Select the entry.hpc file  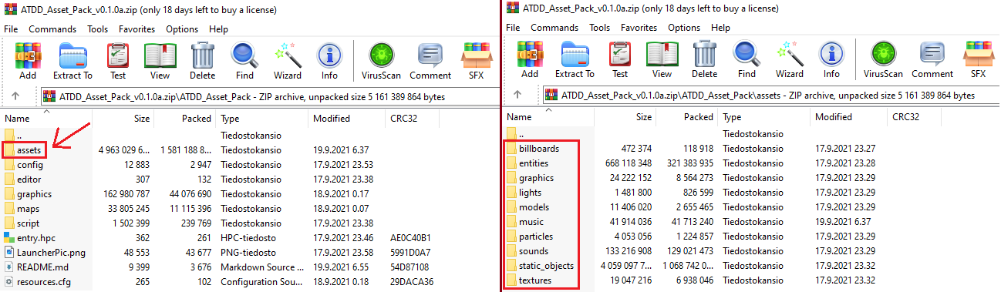tap(36, 238)
